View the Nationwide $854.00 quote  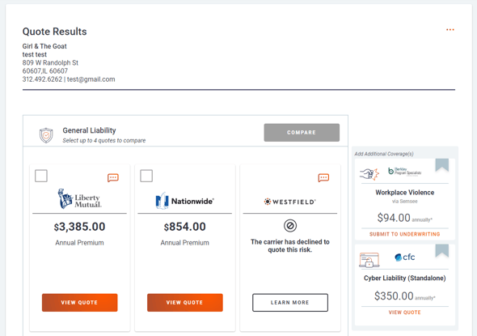(x=185, y=303)
